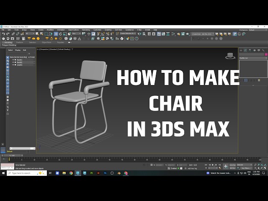The image size is (268, 201).
Task: Switch to the Modify command panel tab
Action: [245, 50]
